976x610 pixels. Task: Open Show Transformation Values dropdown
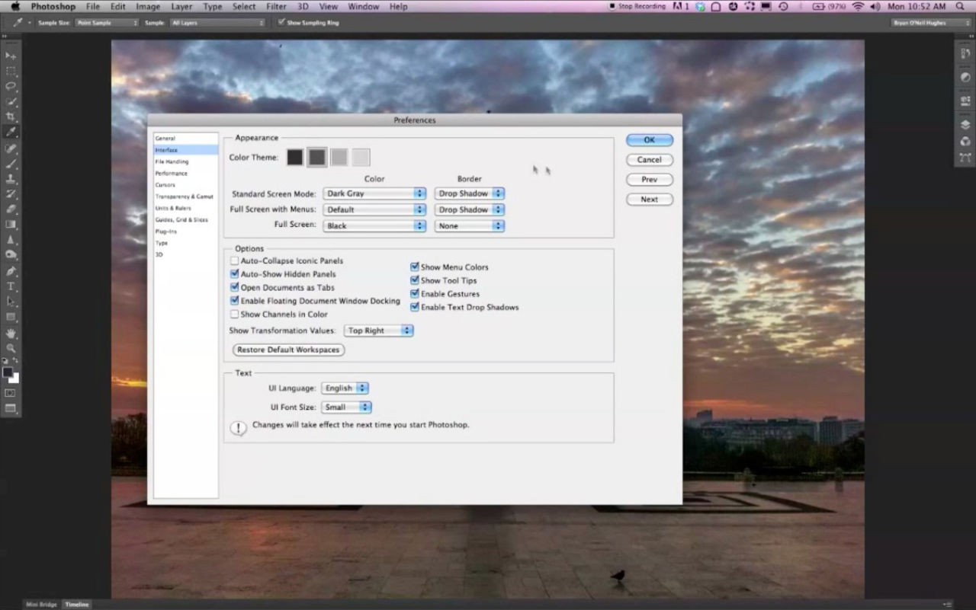(x=378, y=331)
